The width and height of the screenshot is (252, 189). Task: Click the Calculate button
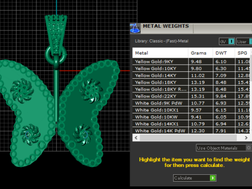point(195,178)
